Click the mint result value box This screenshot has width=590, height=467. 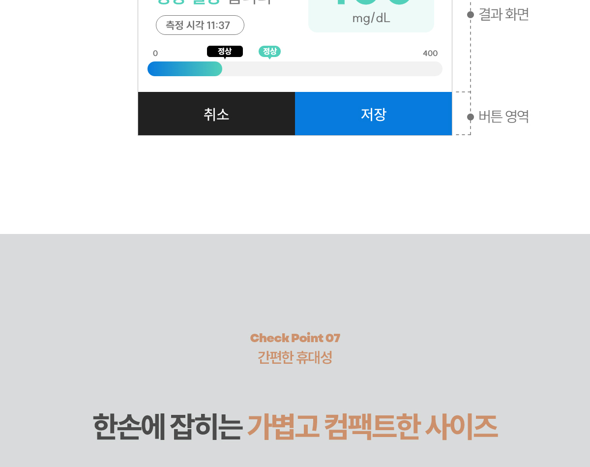[371, 16]
